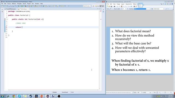Open Skype from the taskbar

(19, 96)
